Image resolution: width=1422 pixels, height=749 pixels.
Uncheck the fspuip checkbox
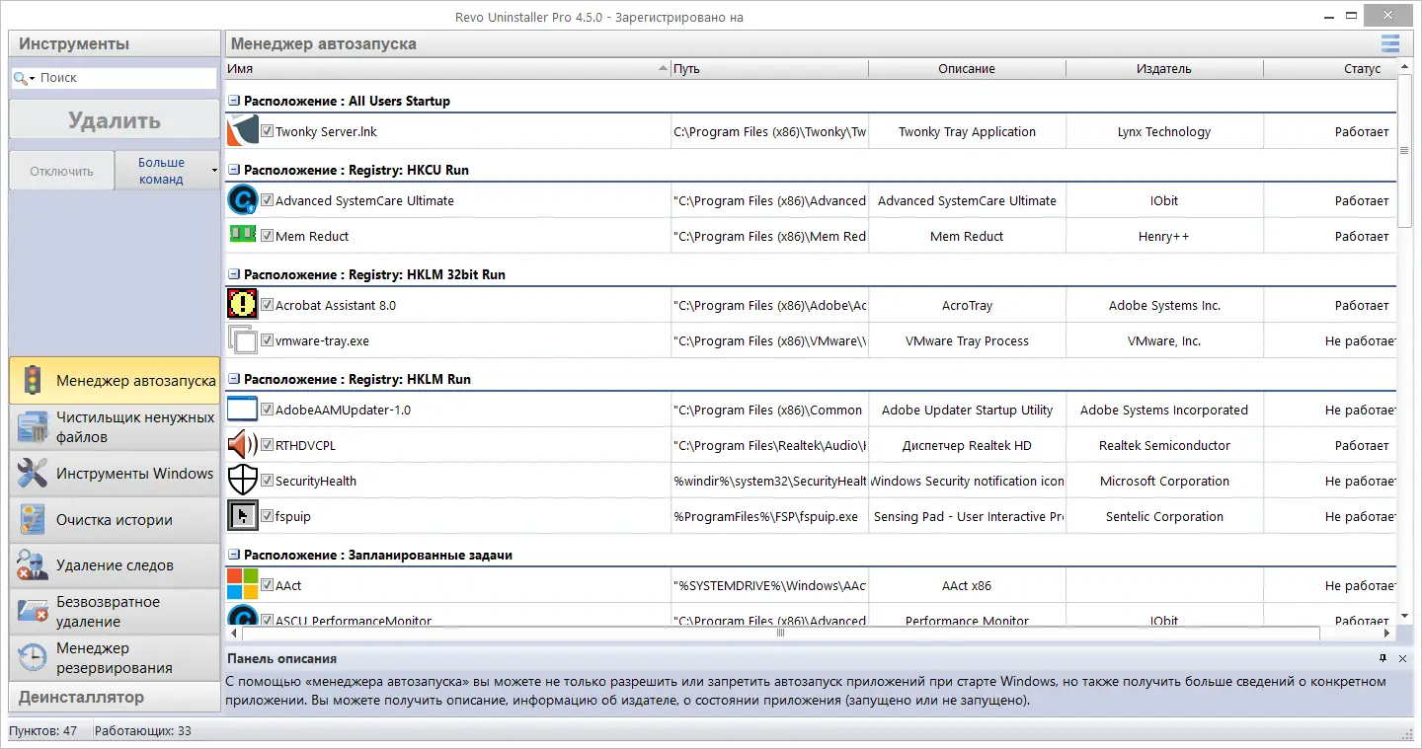[x=267, y=515]
